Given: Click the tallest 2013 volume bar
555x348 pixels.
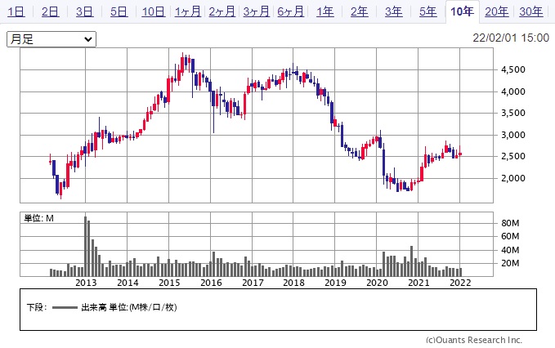Looking at the screenshot, I should click(85, 246).
